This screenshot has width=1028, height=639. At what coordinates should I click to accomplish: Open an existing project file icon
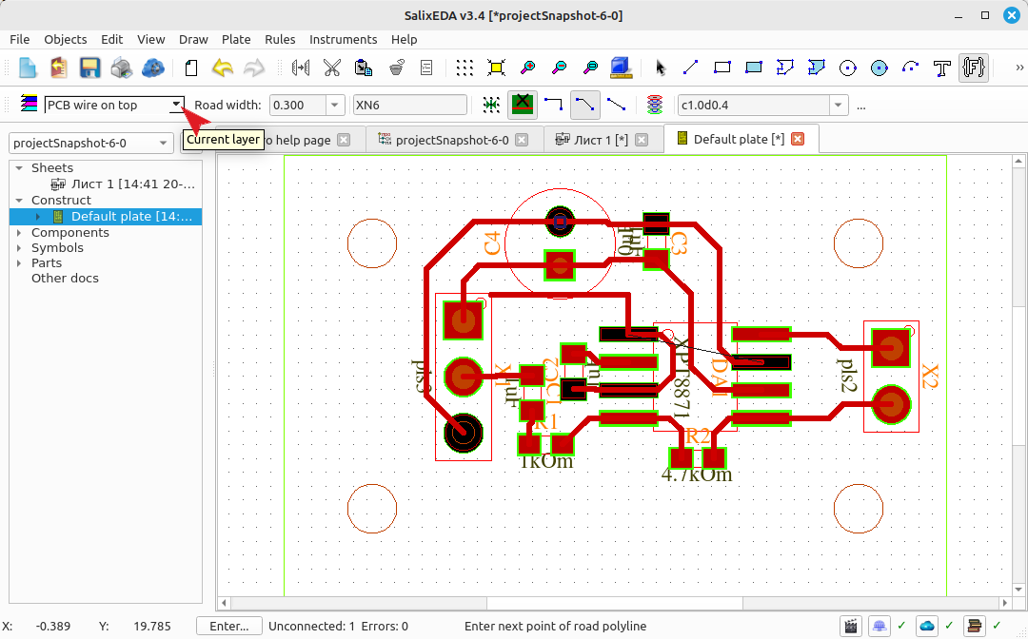click(59, 68)
